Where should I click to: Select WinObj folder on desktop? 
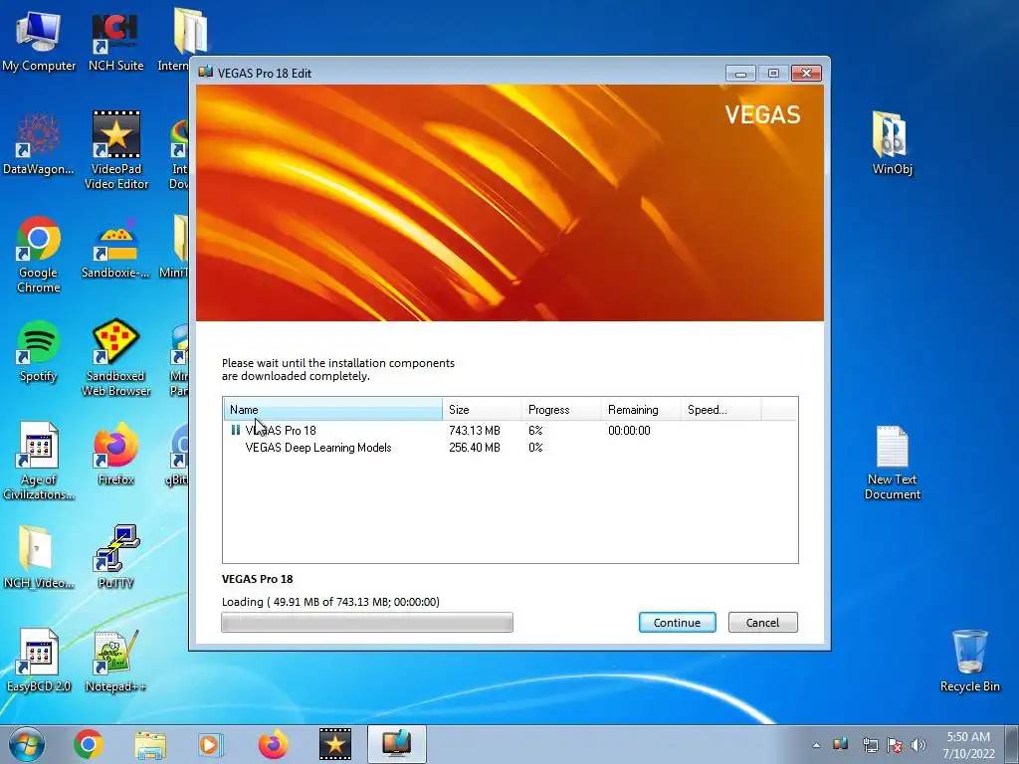892,143
